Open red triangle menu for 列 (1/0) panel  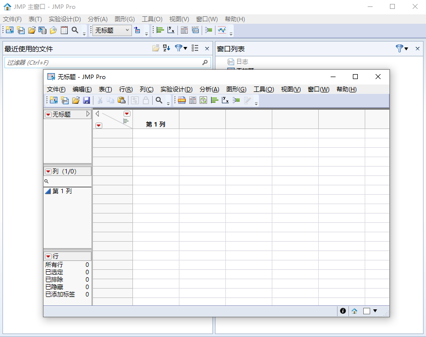click(48, 171)
